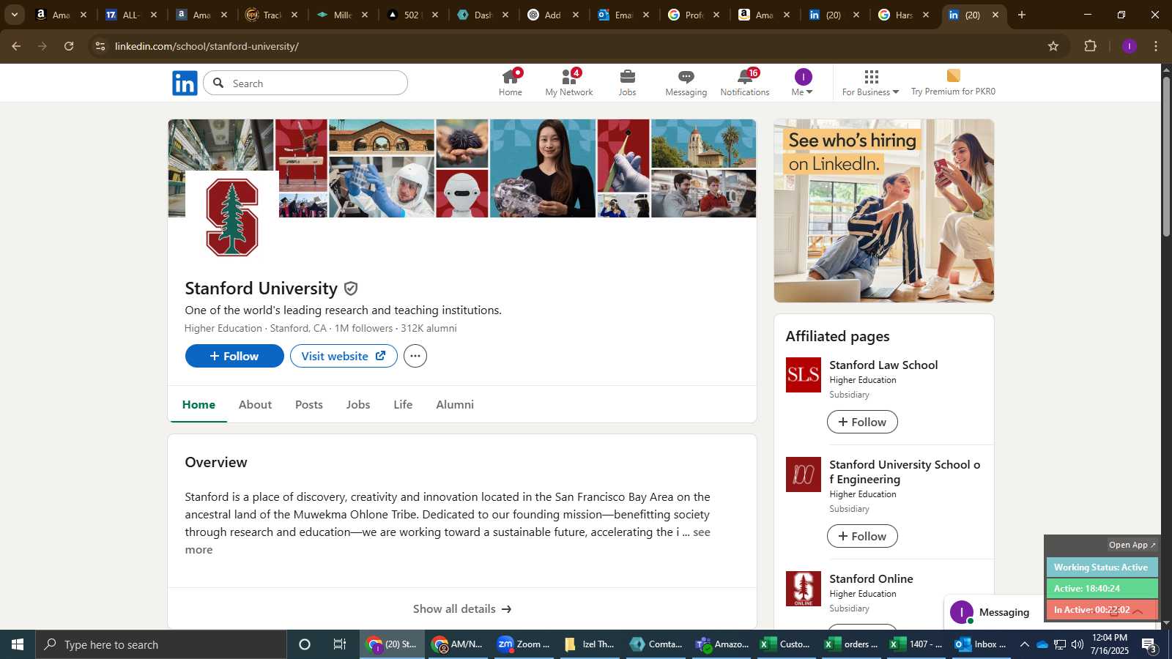The height and width of the screenshot is (659, 1172).
Task: Click Try Premium for PKR0 link
Action: click(x=953, y=83)
